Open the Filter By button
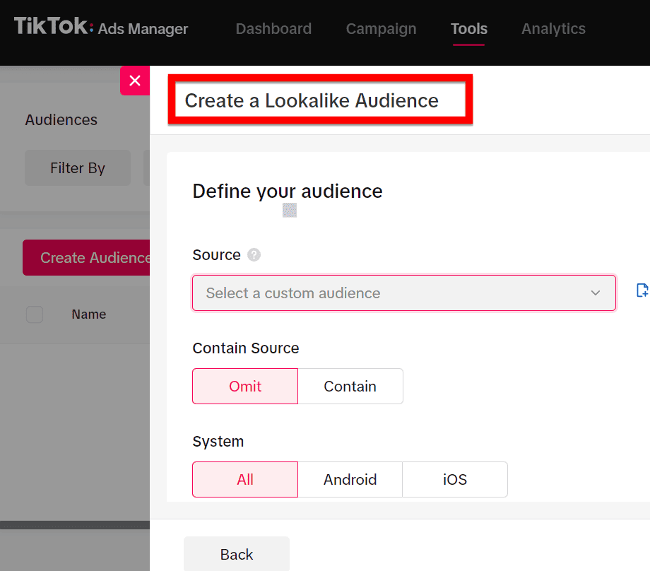This screenshot has width=650, height=571. [x=78, y=168]
